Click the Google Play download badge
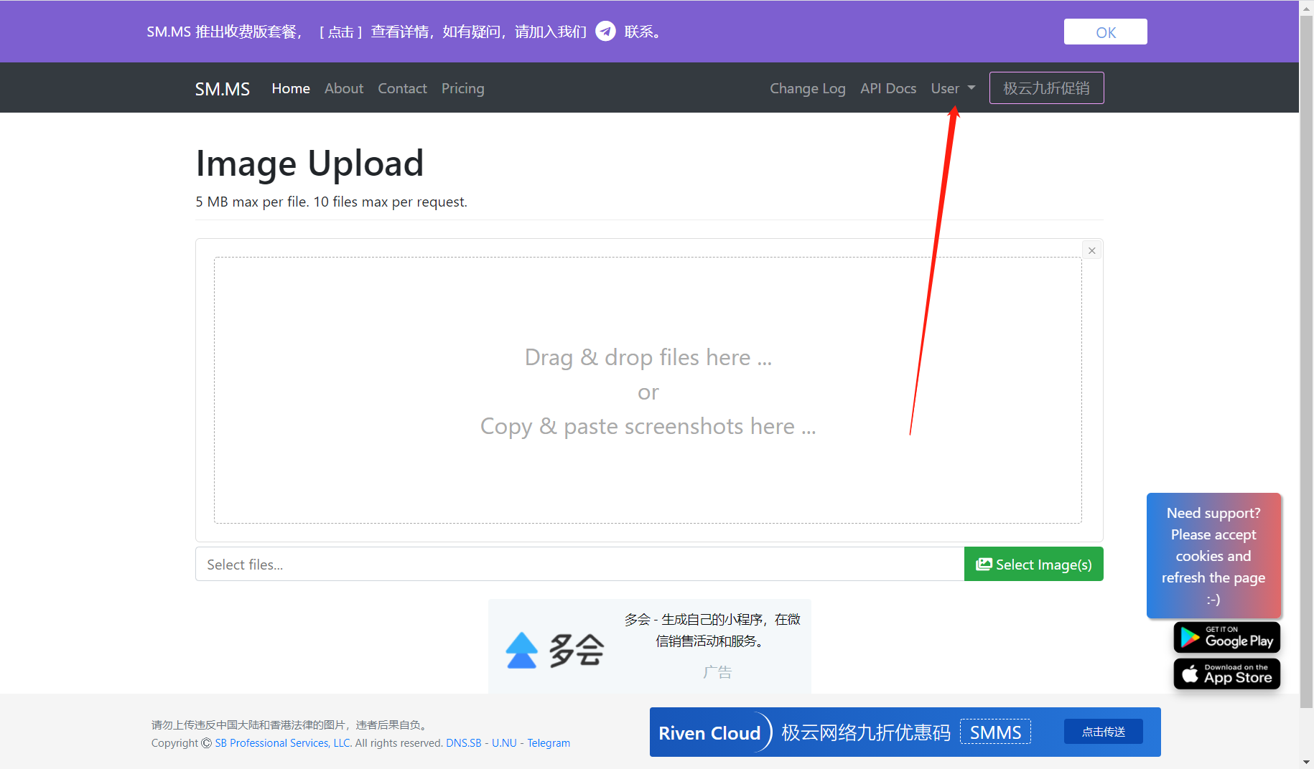 pyautogui.click(x=1226, y=637)
